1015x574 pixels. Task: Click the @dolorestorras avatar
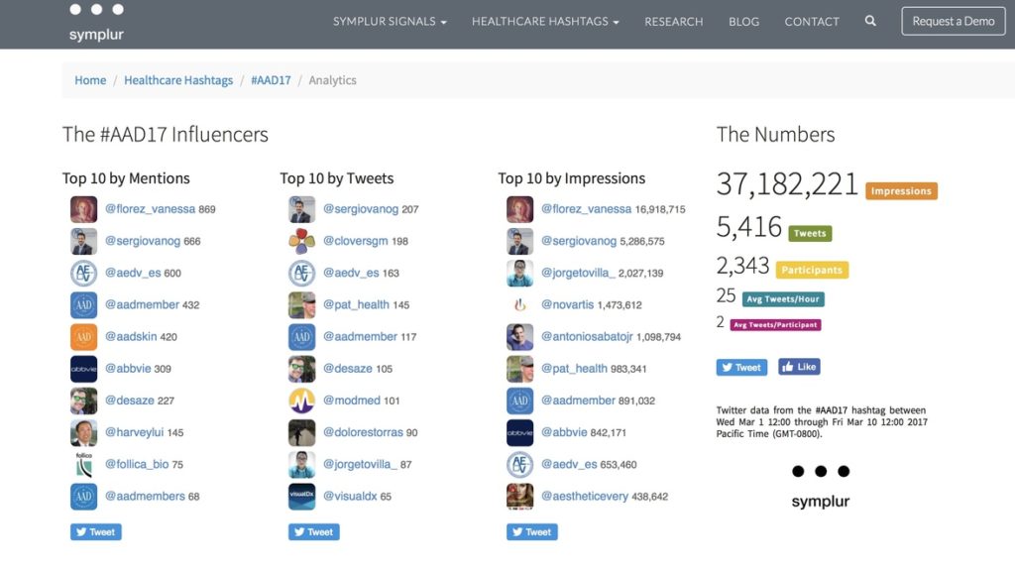[x=301, y=432]
